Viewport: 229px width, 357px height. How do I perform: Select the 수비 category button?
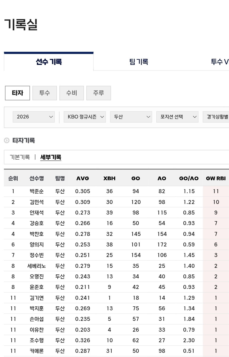pyautogui.click(x=72, y=93)
